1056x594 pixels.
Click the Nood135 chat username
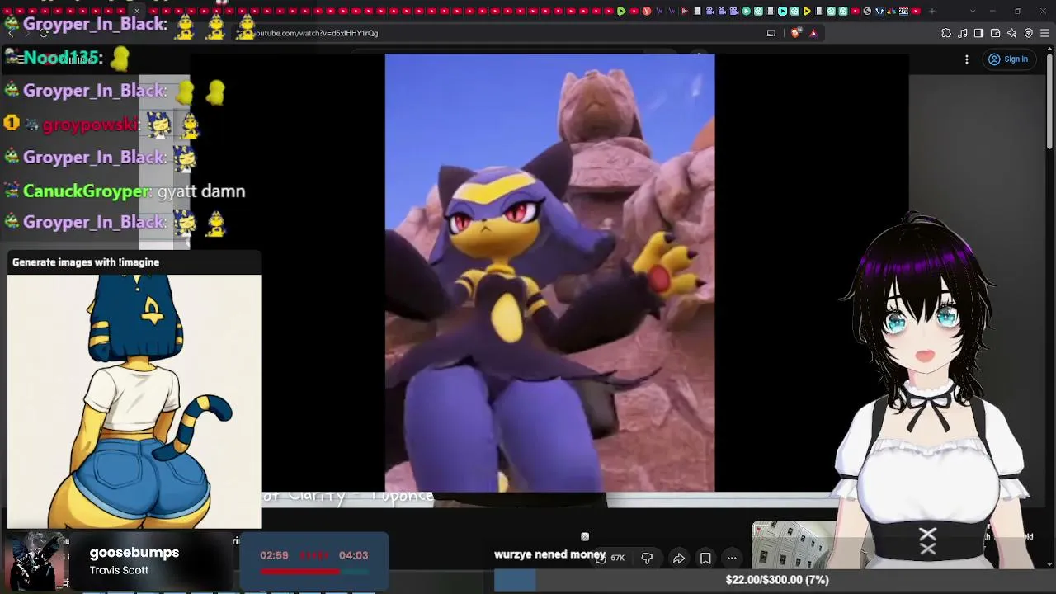click(x=63, y=58)
